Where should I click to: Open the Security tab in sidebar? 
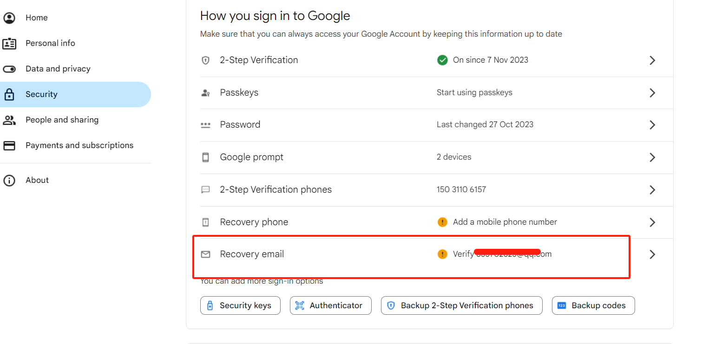pos(42,95)
